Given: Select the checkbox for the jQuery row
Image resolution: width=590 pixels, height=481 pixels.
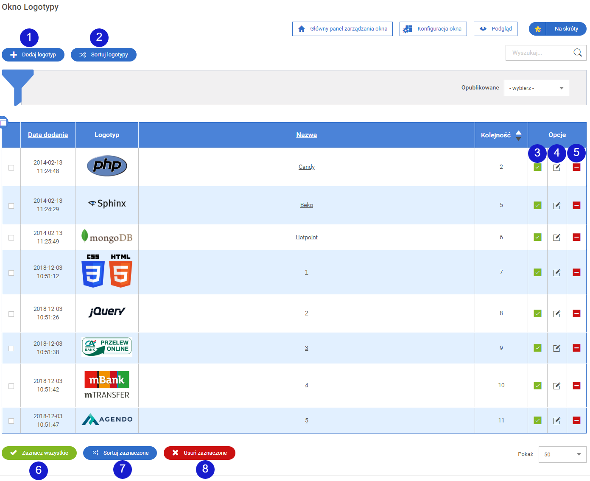Looking at the screenshot, I should click(11, 314).
